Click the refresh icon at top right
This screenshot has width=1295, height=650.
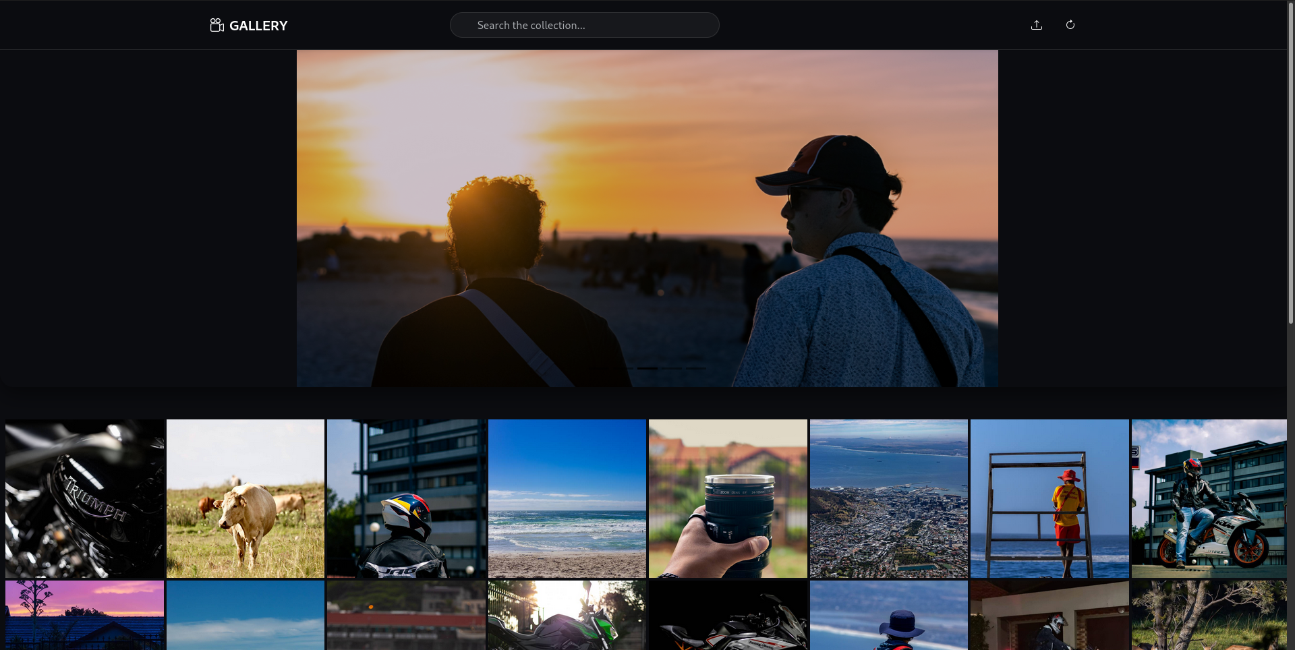(1070, 24)
